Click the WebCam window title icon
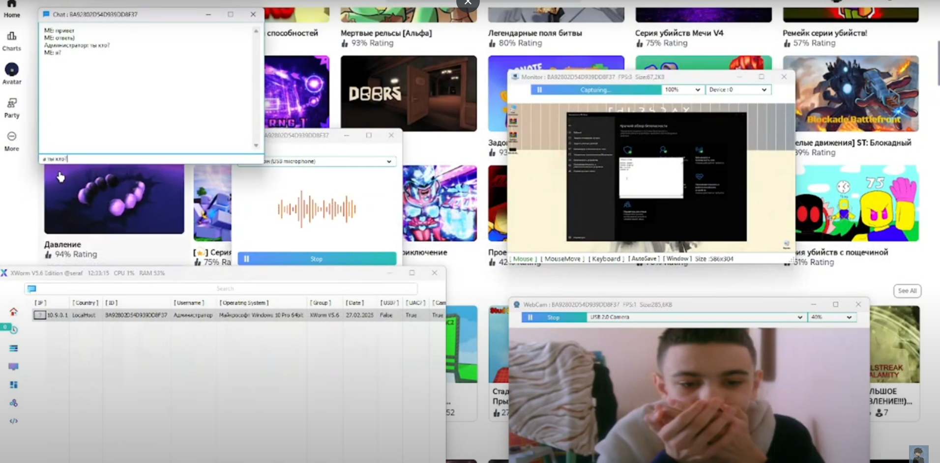 (517, 305)
